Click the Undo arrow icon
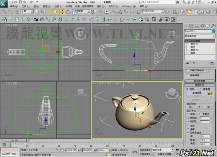This screenshot has width=217, height=157. point(24,2)
